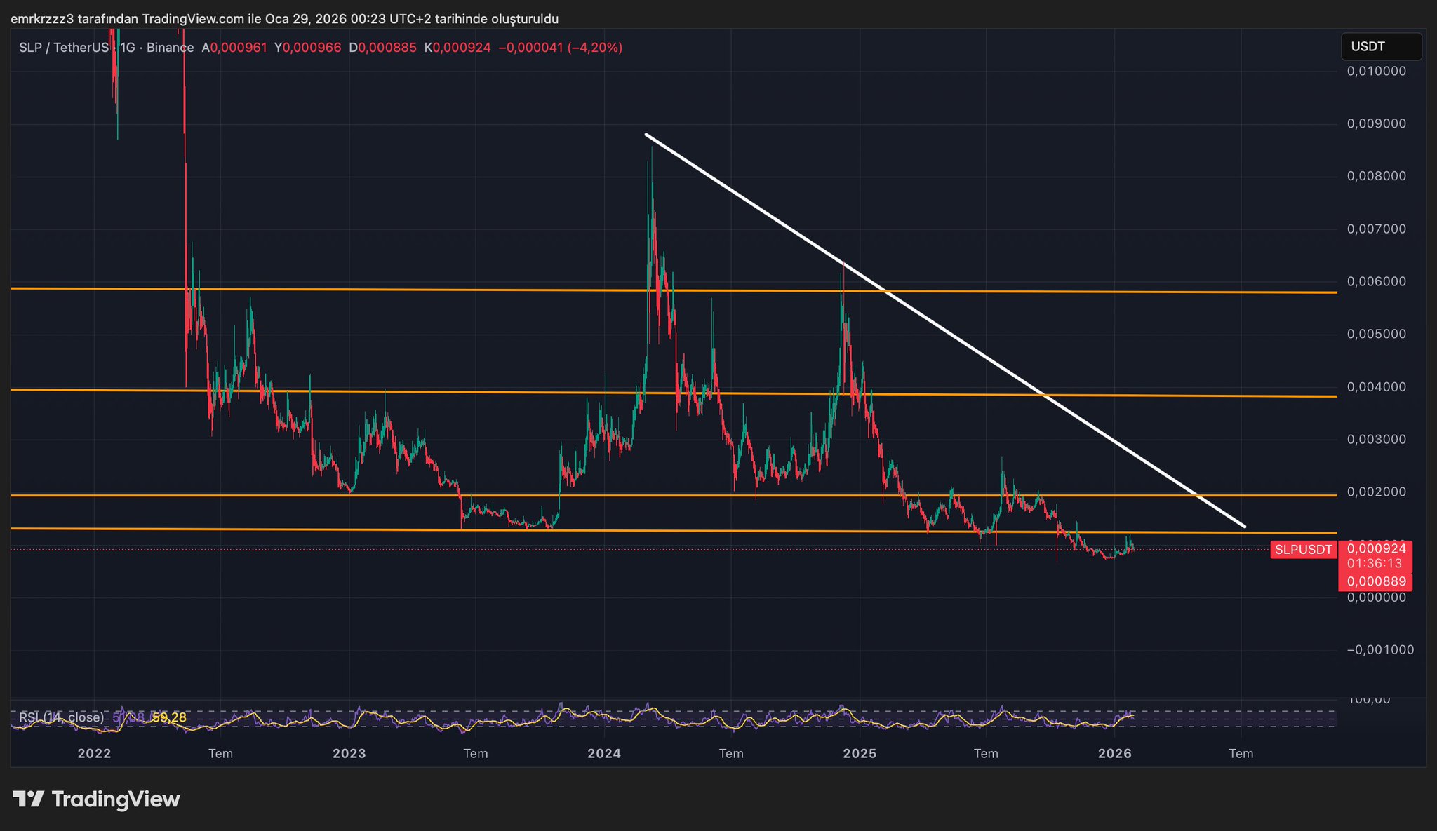This screenshot has height=831, width=1437.
Task: Click the −0,000041 (−4,20%) change value
Action: tap(560, 48)
